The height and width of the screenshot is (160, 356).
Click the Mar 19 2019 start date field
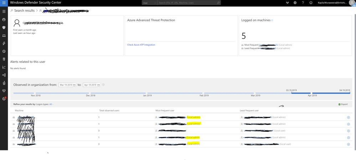click(x=67, y=85)
